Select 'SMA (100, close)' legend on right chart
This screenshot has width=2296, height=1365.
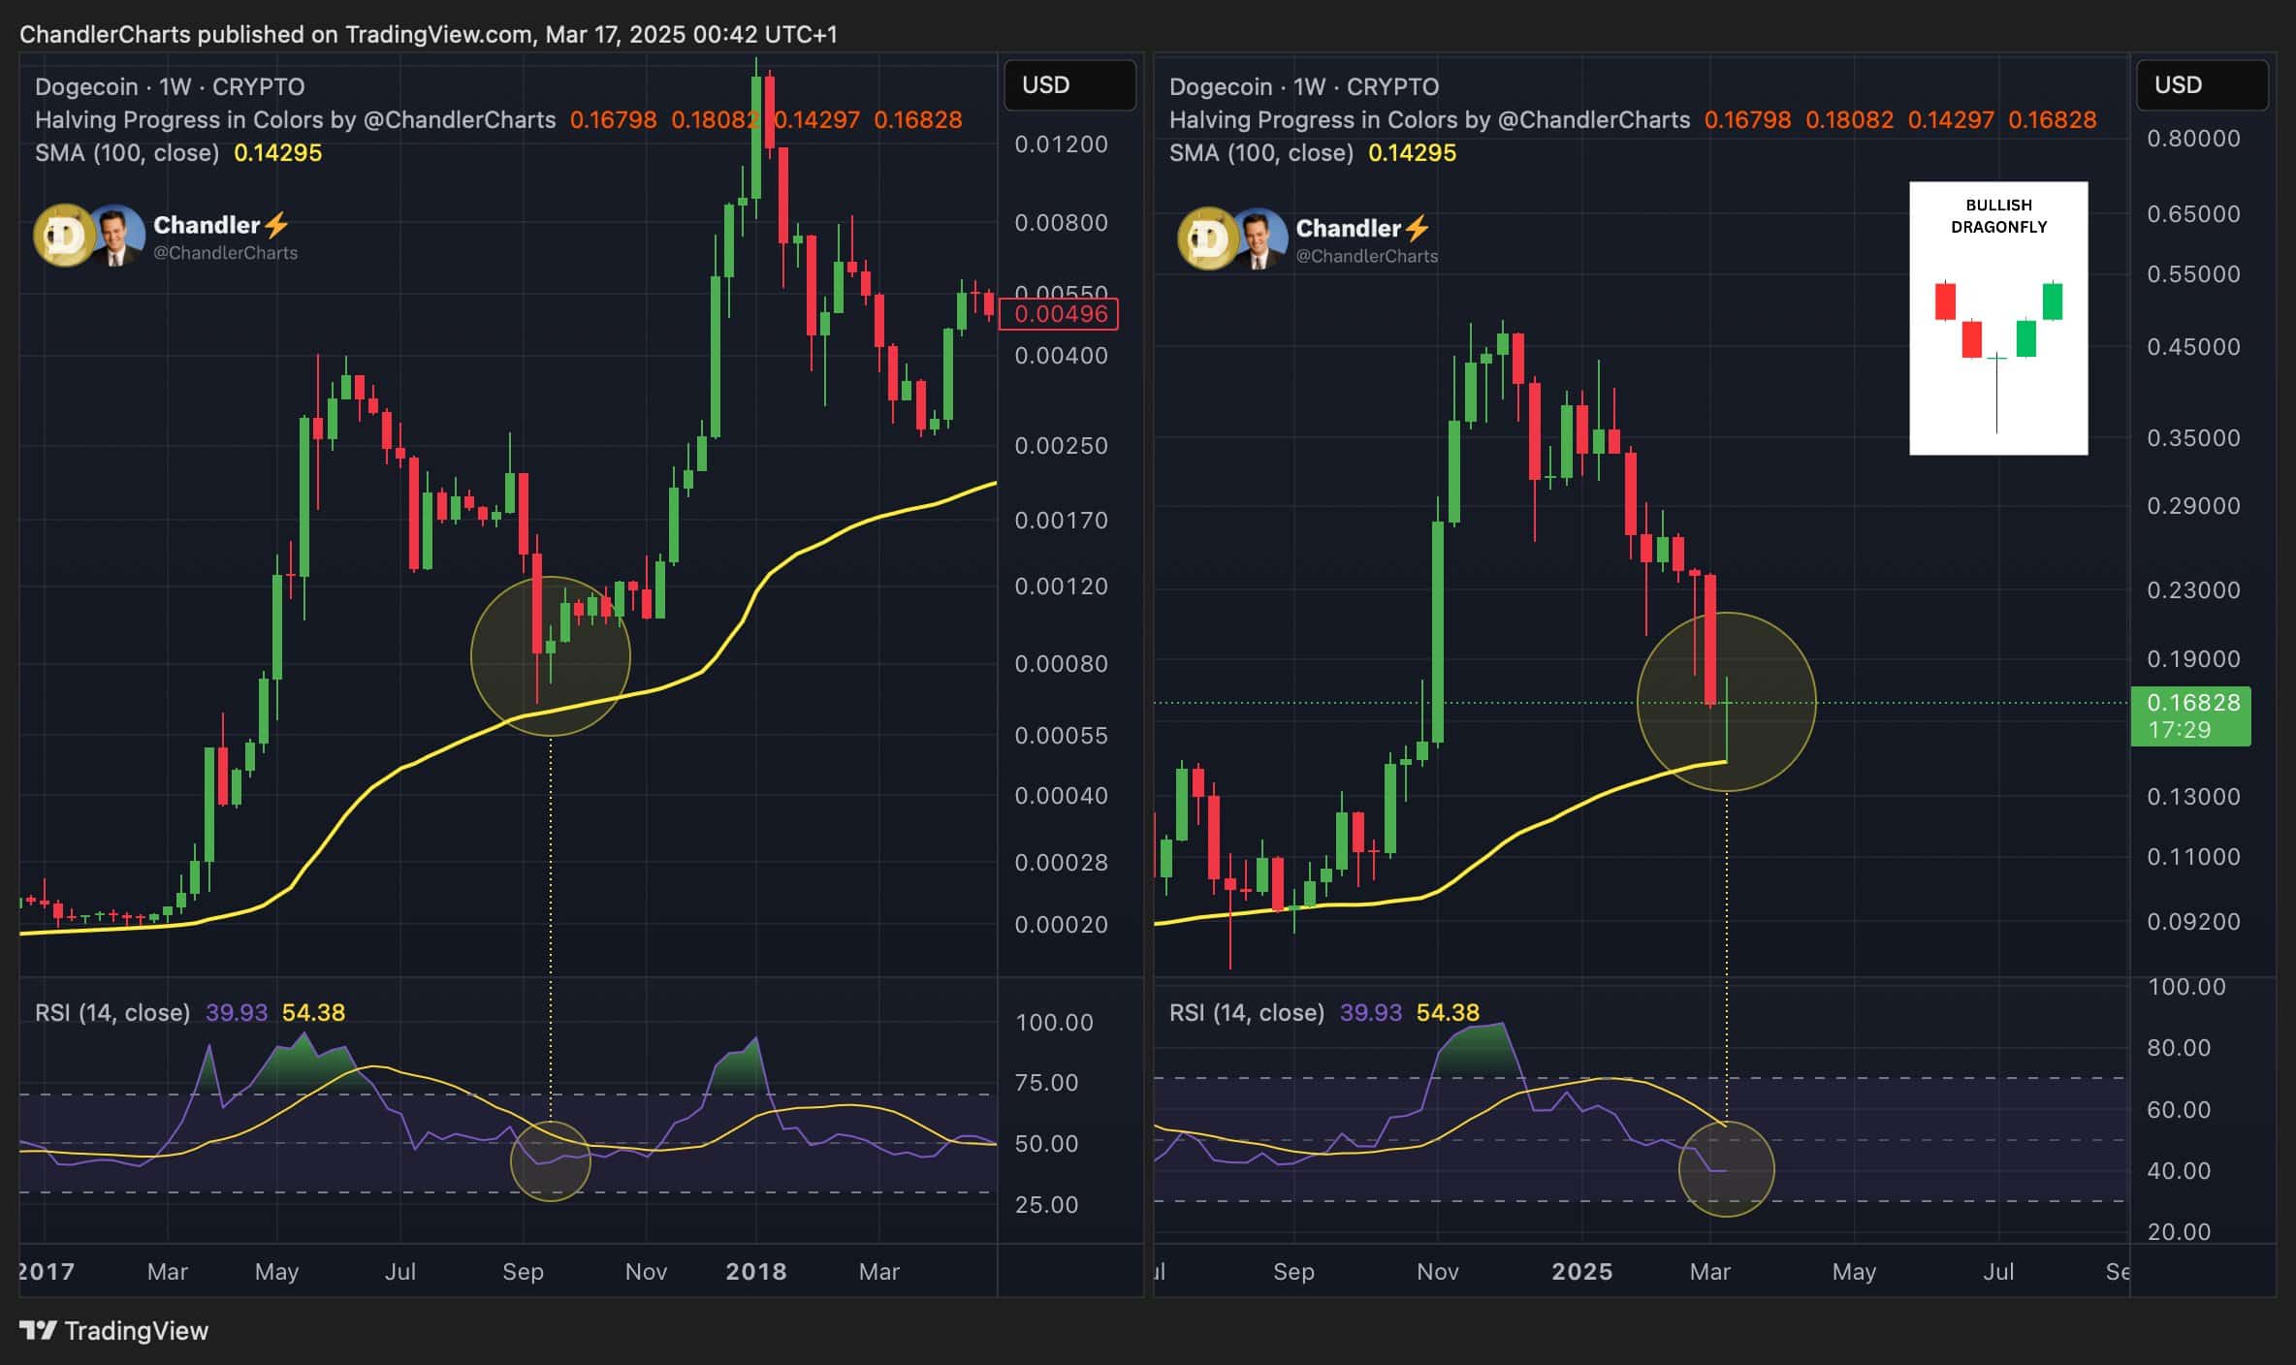[1261, 153]
